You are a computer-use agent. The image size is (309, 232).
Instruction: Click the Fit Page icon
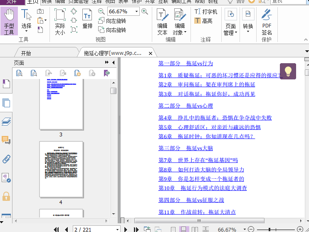[x=74, y=11]
